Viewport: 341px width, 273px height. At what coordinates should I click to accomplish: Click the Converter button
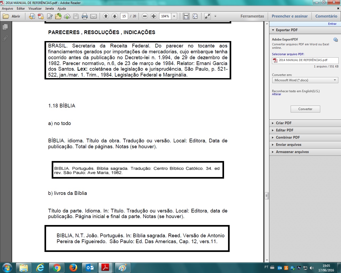305,109
